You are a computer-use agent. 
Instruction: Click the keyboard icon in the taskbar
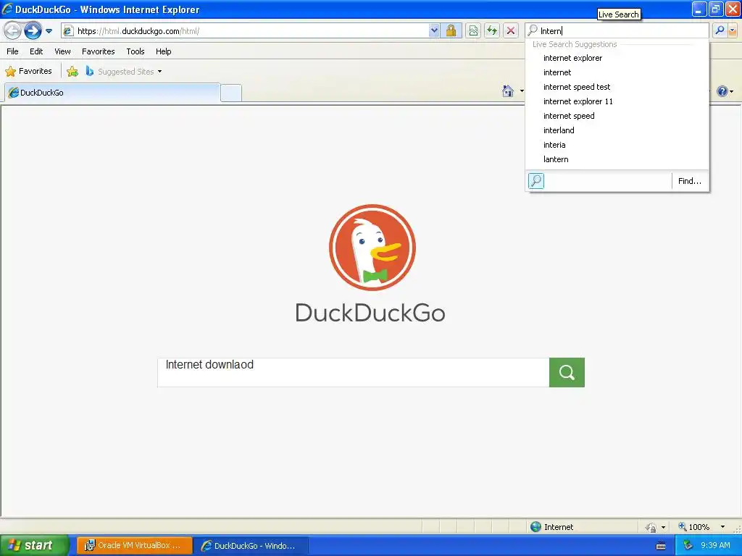[x=661, y=546]
